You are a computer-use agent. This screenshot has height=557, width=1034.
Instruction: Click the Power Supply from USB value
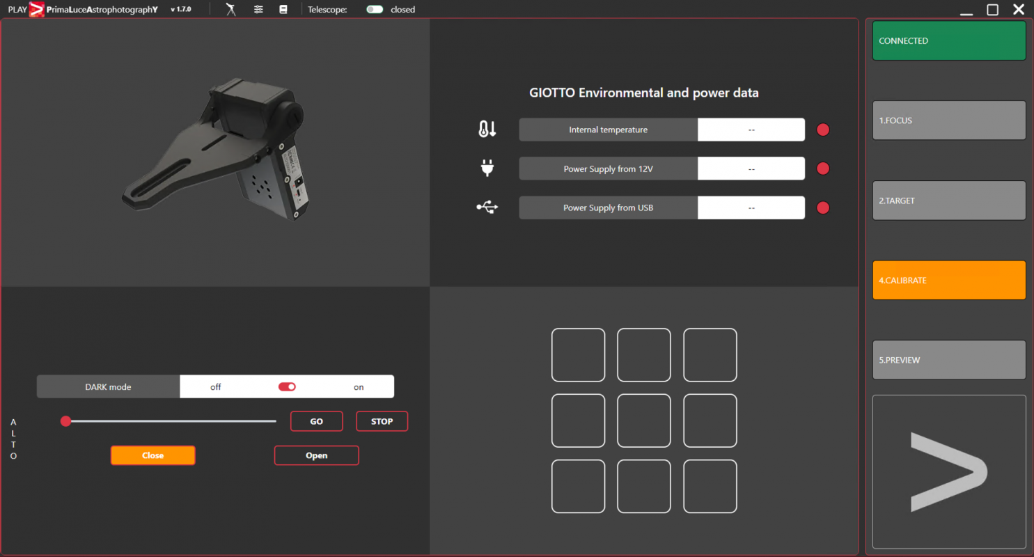pos(751,207)
